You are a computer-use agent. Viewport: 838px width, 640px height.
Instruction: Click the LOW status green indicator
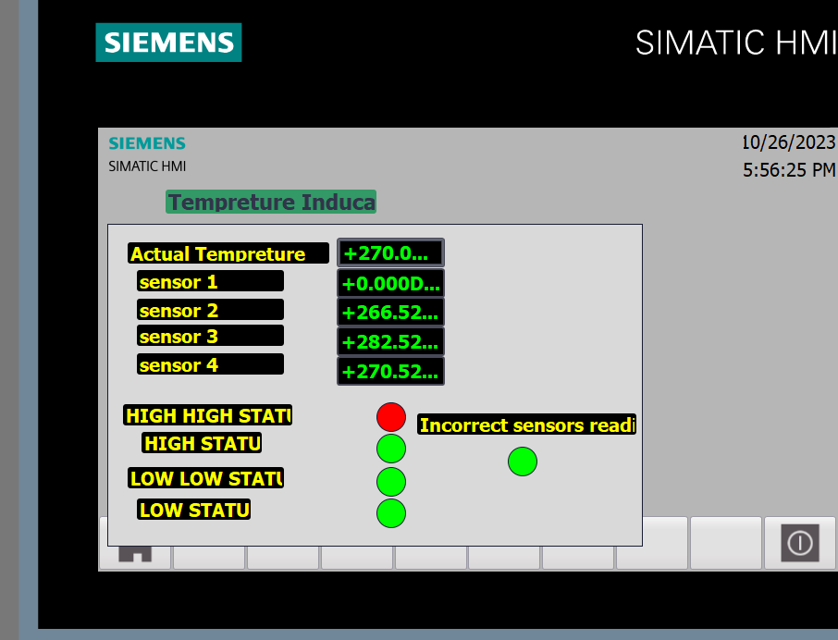[x=391, y=513]
